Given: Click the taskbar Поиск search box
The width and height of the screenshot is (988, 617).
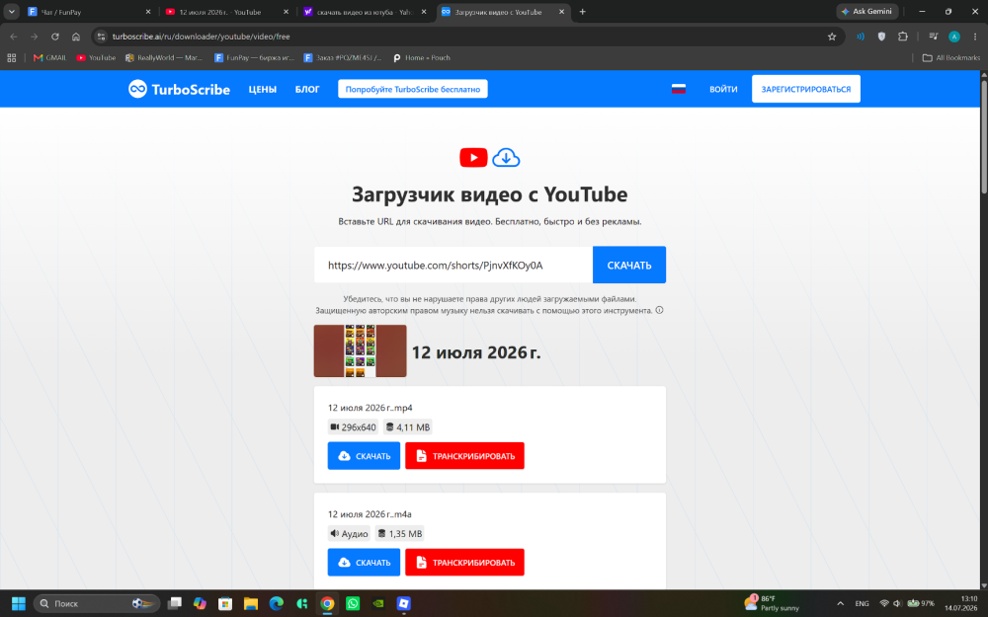Looking at the screenshot, I should coord(97,603).
